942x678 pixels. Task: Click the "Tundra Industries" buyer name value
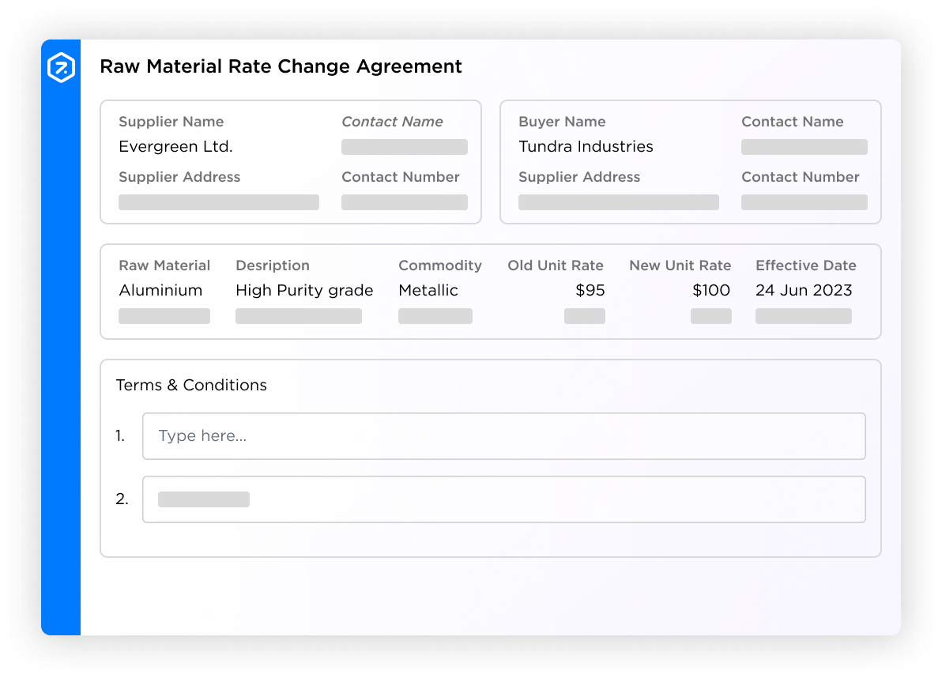(586, 146)
